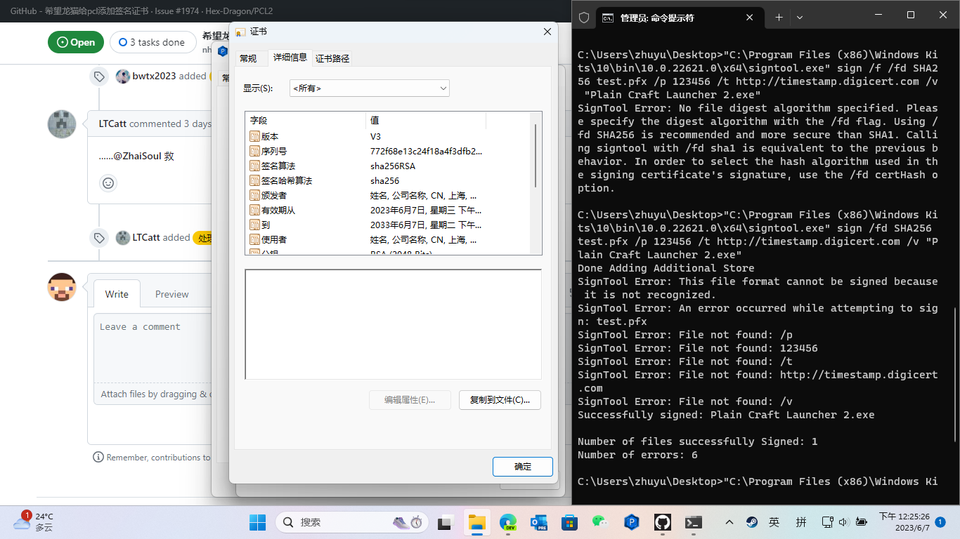Confirm the certificate dialog with 确定

click(x=523, y=467)
